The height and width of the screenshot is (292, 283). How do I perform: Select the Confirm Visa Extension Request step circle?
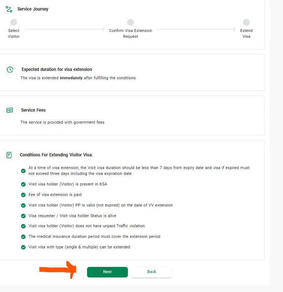point(130,23)
